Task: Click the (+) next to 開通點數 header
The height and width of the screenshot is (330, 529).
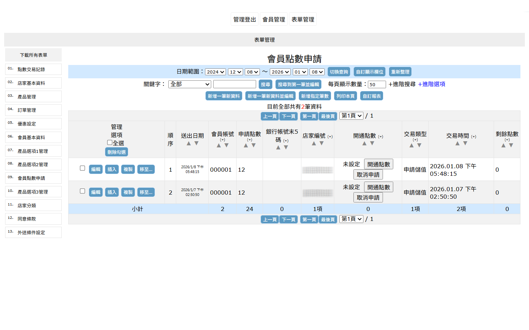Action: (x=381, y=136)
